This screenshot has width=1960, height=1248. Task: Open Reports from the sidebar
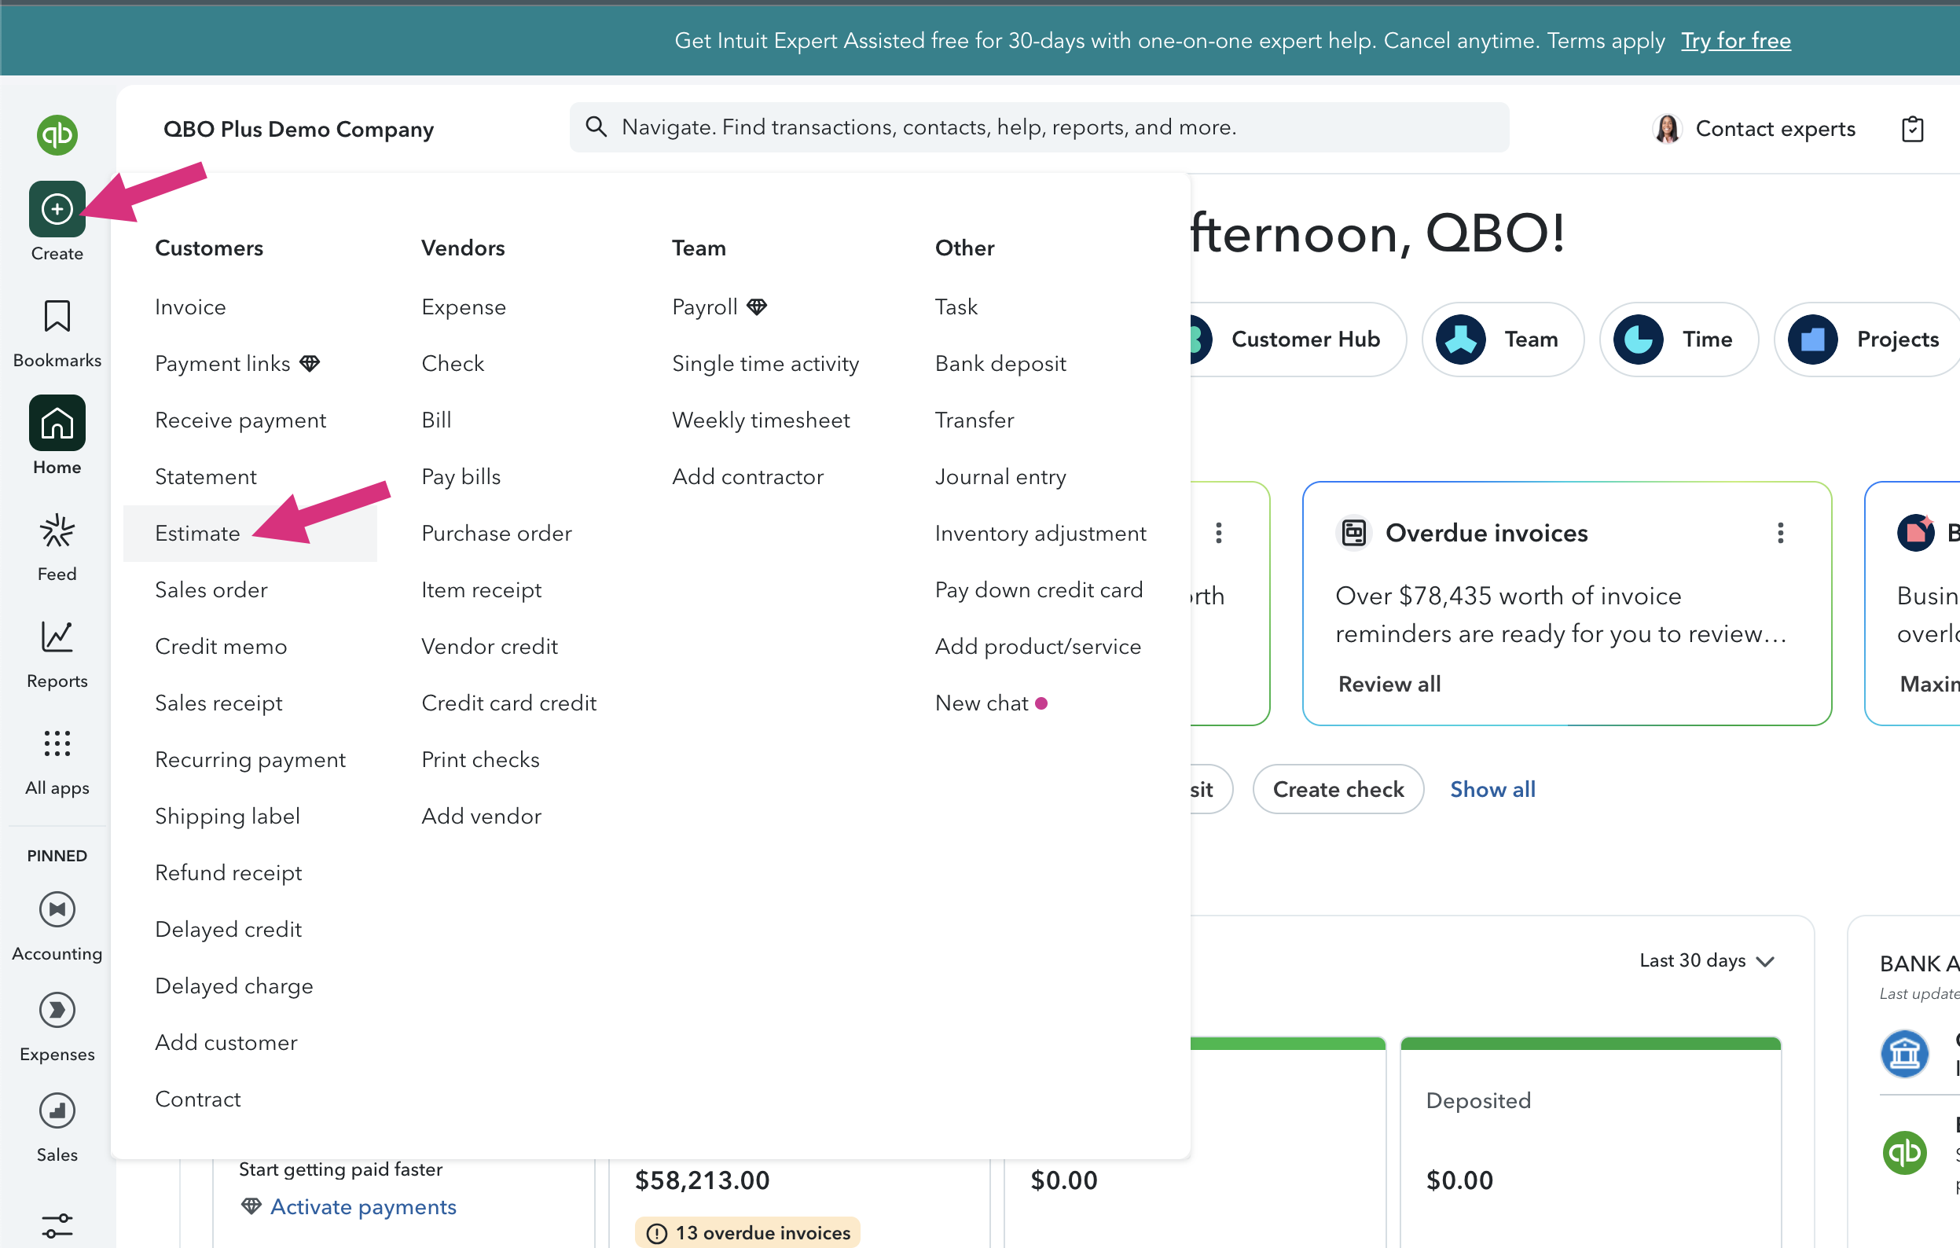(x=57, y=637)
